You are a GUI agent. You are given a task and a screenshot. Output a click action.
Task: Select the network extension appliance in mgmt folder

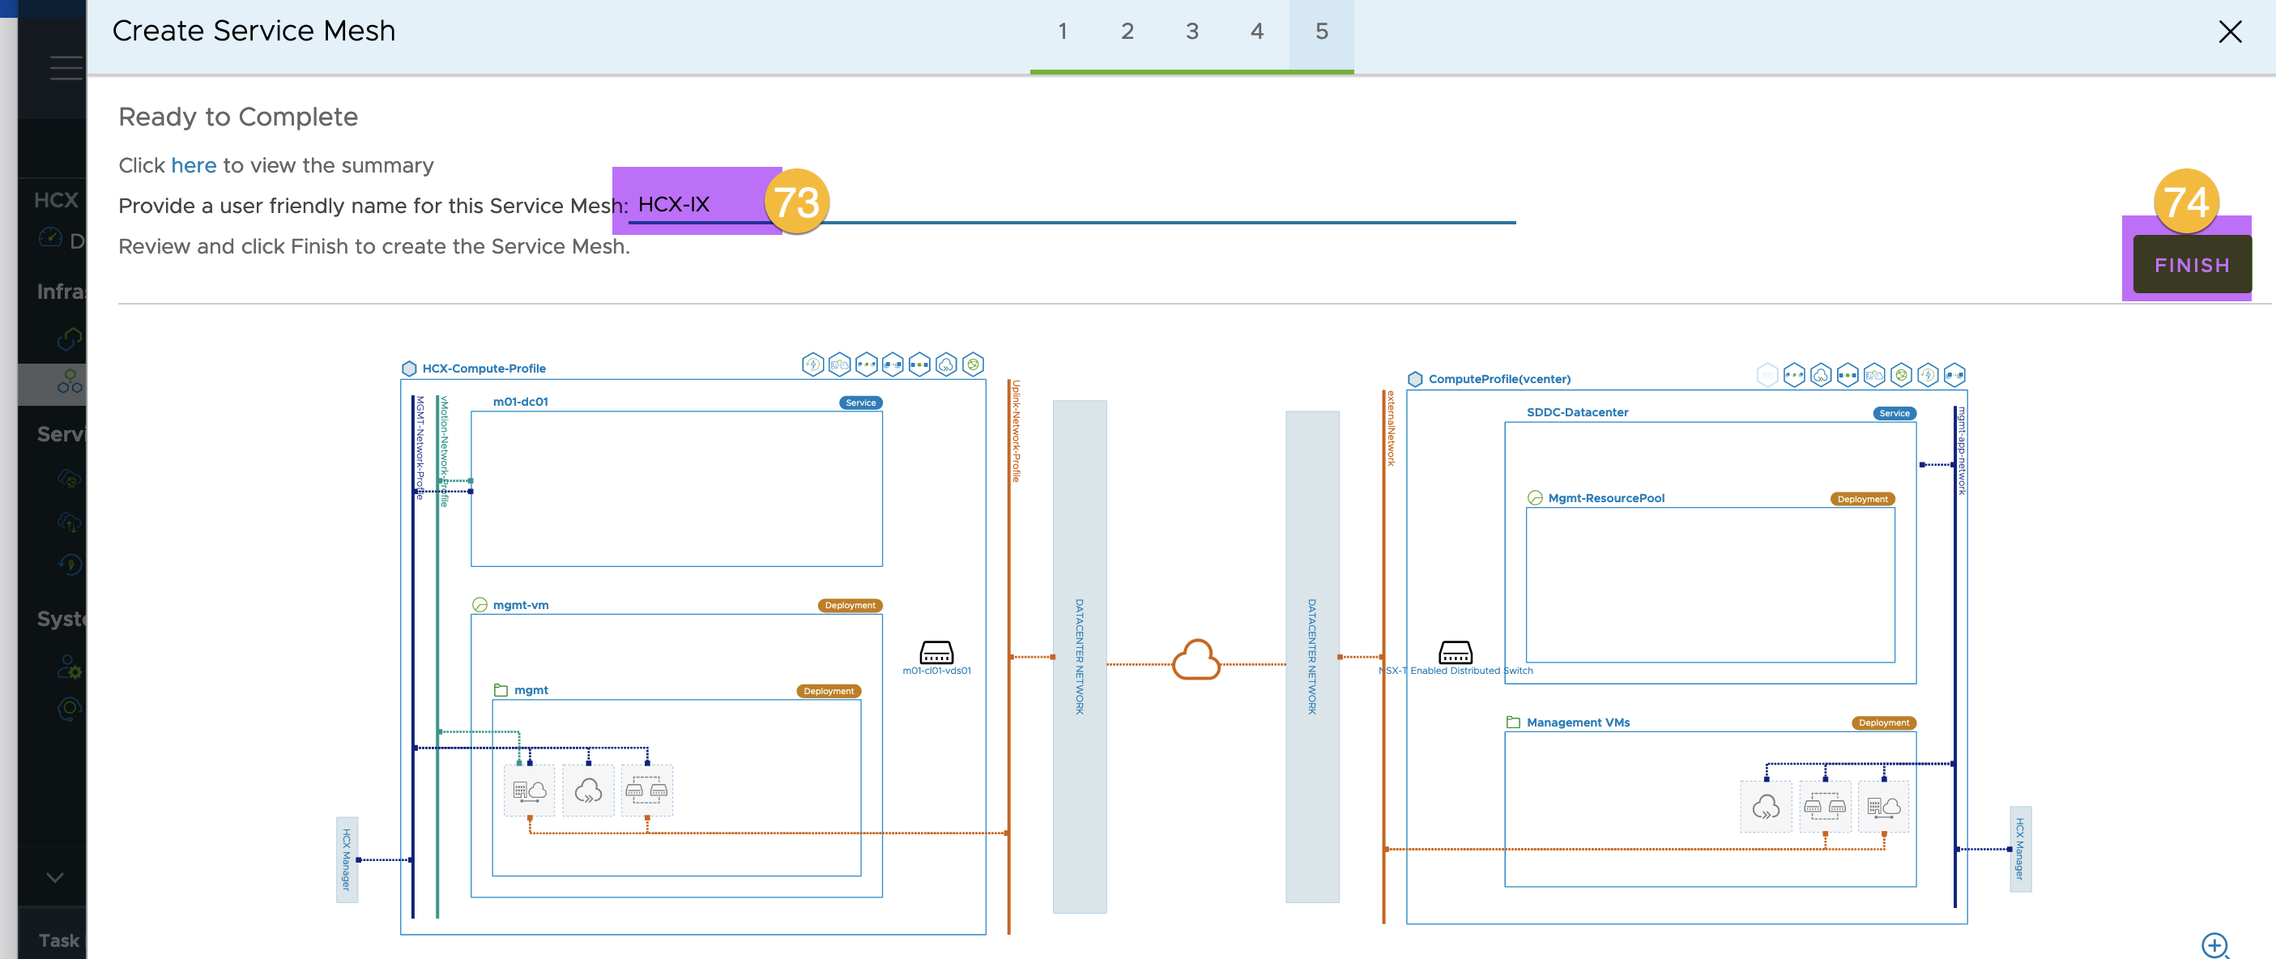coord(646,791)
